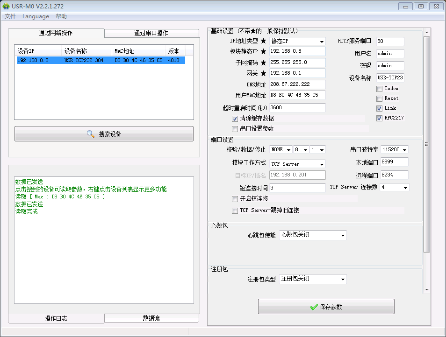Open the Language menu

pyautogui.click(x=36, y=16)
